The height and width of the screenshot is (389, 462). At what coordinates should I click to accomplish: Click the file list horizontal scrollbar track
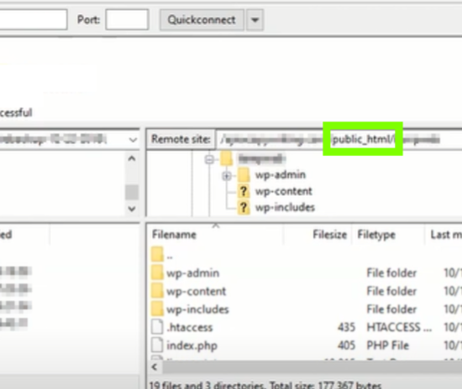coord(312,367)
